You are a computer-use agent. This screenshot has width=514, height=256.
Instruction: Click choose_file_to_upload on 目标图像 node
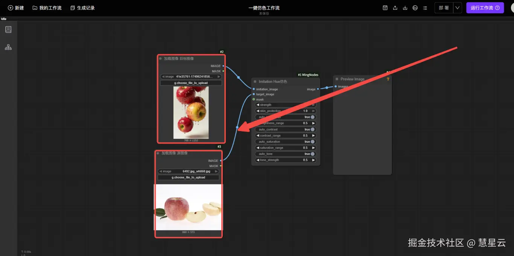coord(191,83)
